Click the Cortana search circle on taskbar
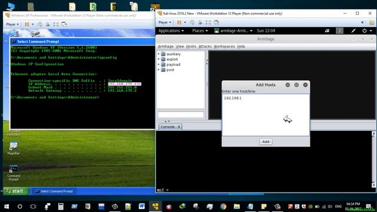377x212 pixels. point(19,207)
